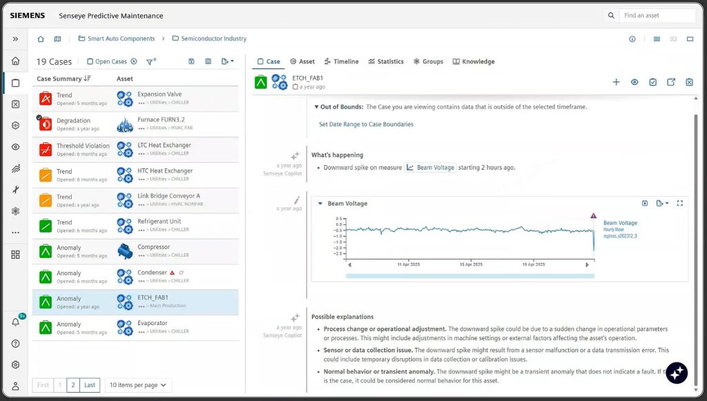Expand the Evaporator path ellipsis

click(x=141, y=331)
